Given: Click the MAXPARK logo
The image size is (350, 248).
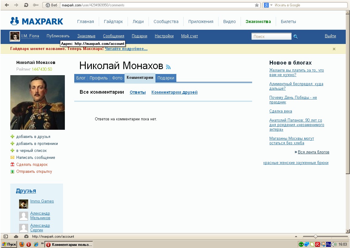Looking at the screenshot, I should pyautogui.click(x=37, y=21).
